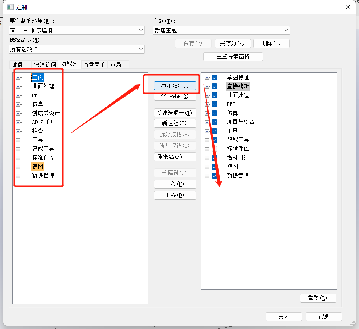This screenshot has width=359, height=329.
Task: Open the 选择命令 dropdown
Action: coord(77,49)
